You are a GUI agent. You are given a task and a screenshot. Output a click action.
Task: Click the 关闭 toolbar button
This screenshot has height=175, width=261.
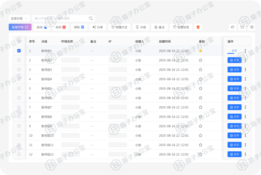point(60,27)
